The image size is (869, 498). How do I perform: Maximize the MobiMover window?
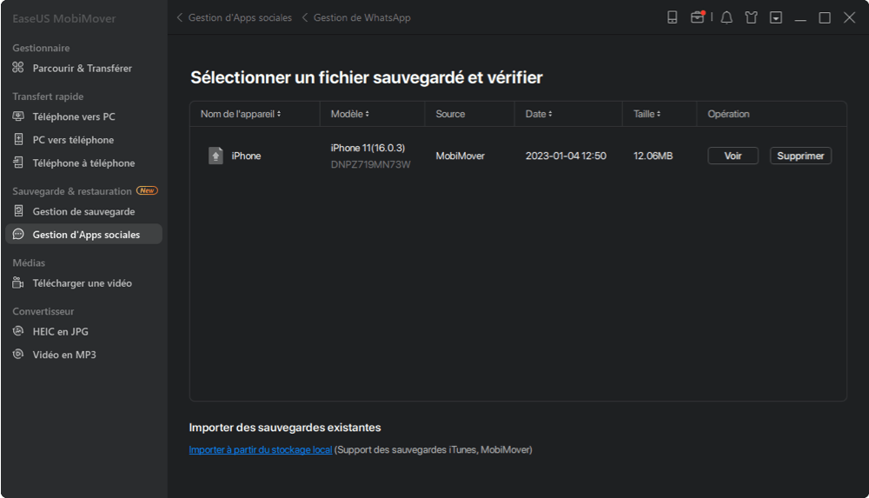825,17
